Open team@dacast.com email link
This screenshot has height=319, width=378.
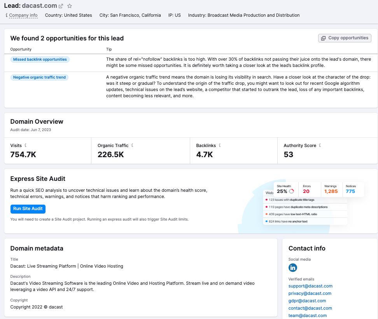308,315
